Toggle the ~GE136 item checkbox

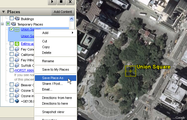pyautogui.click(x=11, y=100)
